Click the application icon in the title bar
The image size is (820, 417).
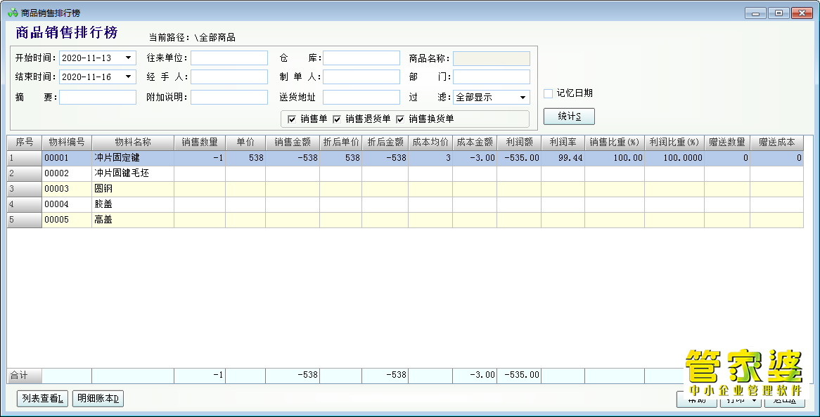point(12,13)
